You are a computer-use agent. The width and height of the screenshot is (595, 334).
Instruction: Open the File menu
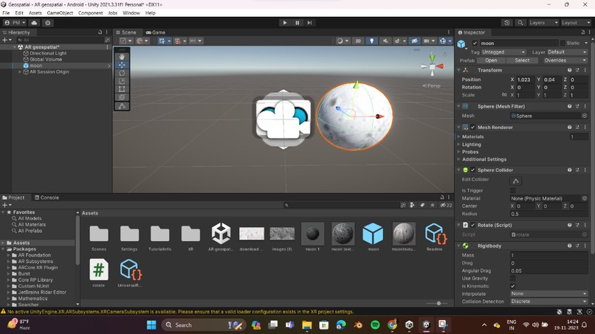[x=6, y=13]
